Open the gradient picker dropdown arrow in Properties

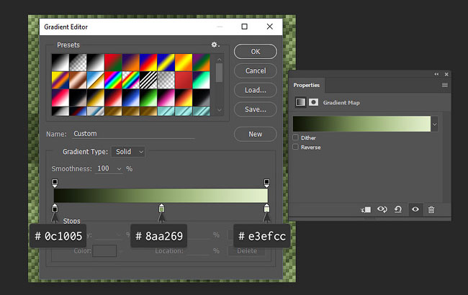point(435,124)
